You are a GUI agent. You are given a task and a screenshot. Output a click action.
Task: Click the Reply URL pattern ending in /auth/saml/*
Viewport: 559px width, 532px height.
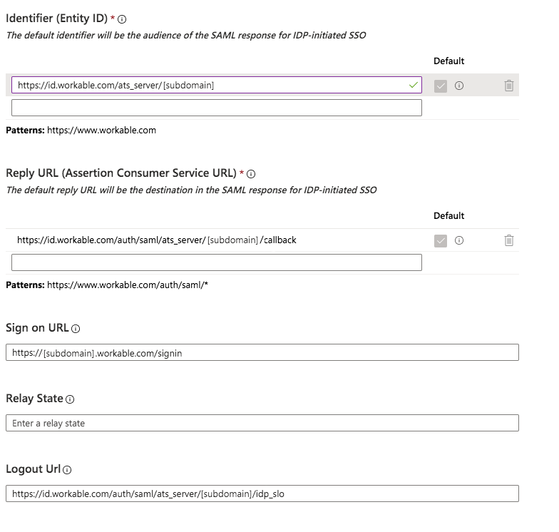point(128,285)
